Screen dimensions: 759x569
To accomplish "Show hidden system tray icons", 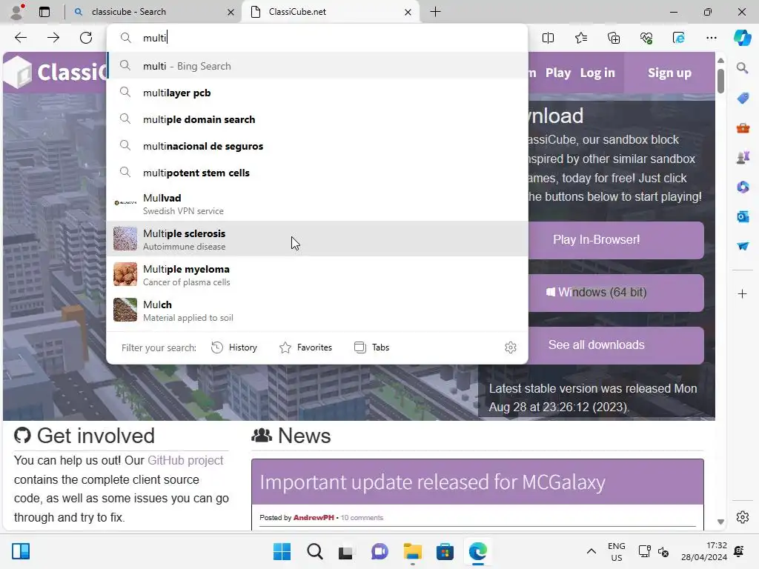I will pos(591,551).
